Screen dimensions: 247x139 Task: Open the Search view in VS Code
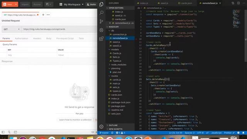point(102,13)
